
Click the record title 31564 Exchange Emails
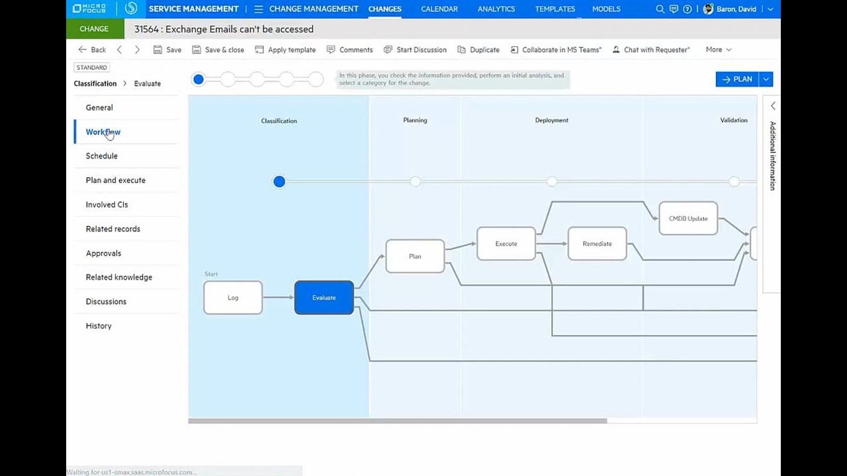pos(224,29)
